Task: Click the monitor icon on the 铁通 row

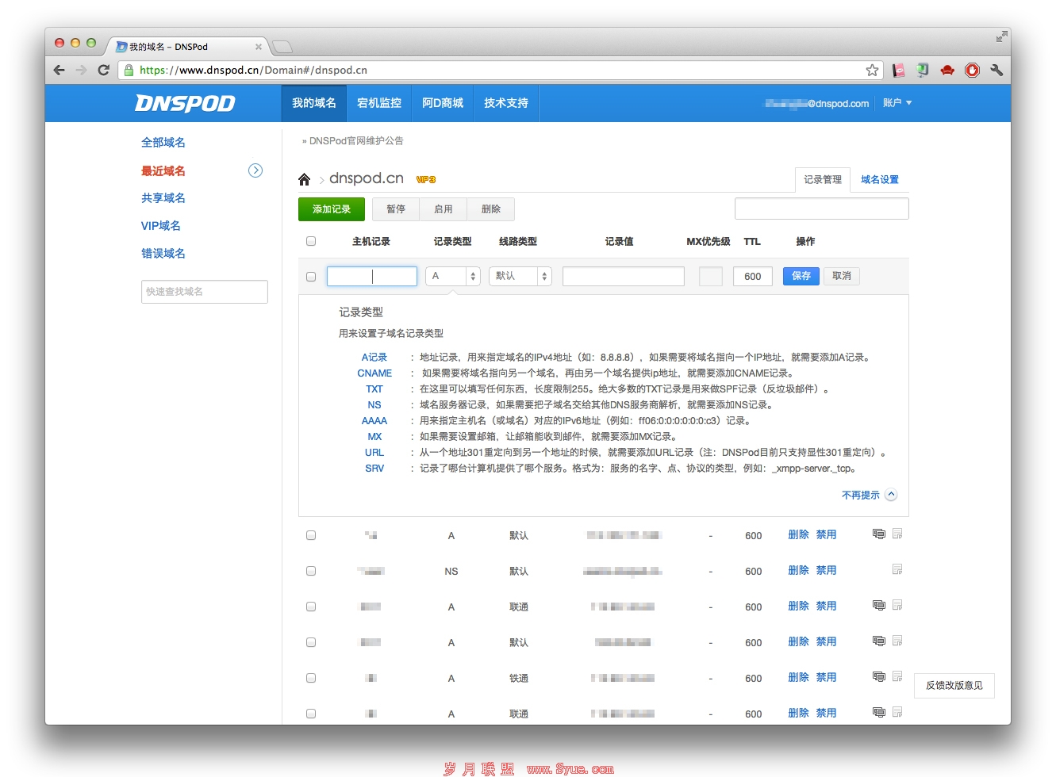Action: pyautogui.click(x=879, y=676)
